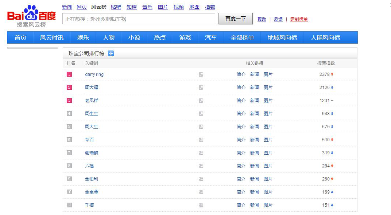Open the 全部榜单 navigation tab
This screenshot has width=391, height=215.
click(x=242, y=37)
